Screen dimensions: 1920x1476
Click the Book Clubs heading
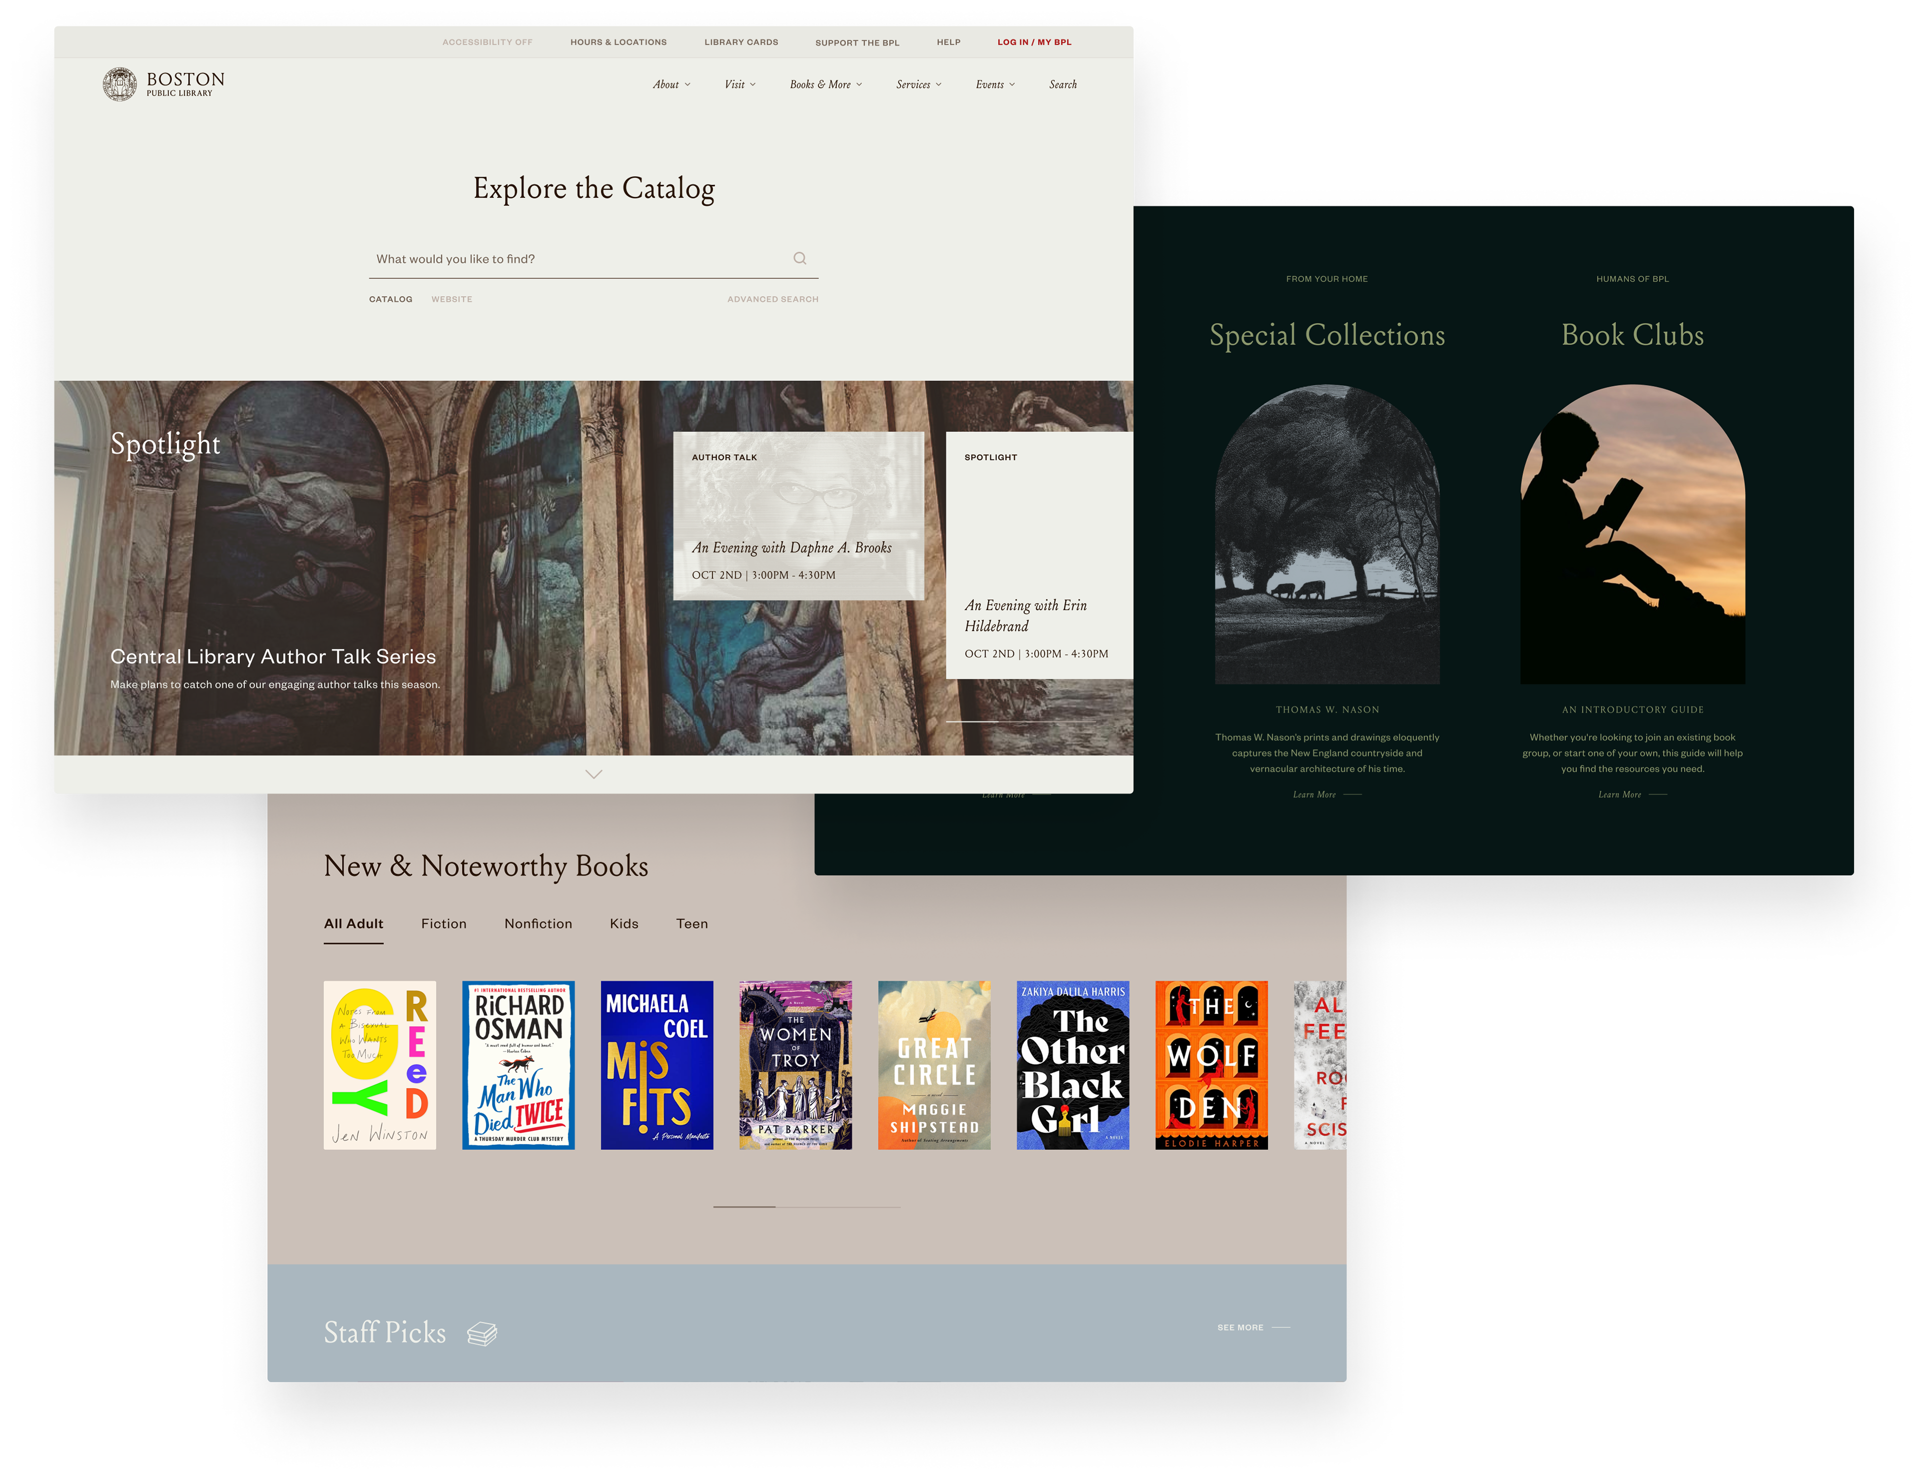point(1632,334)
